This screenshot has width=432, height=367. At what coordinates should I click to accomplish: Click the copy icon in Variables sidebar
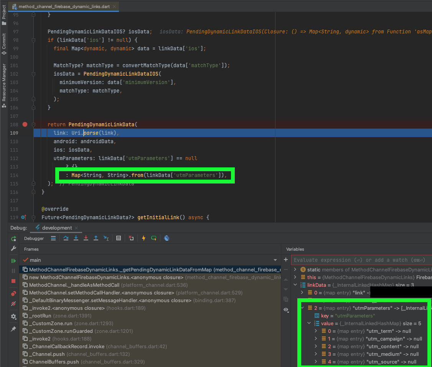click(x=286, y=299)
